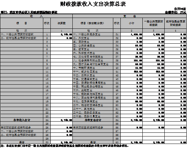Click the 政府性基金预算财政拨款 column header
This screenshot has width=187, height=148.
click(x=176, y=23)
